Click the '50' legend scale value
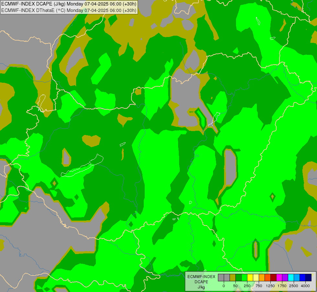 click(235, 286)
